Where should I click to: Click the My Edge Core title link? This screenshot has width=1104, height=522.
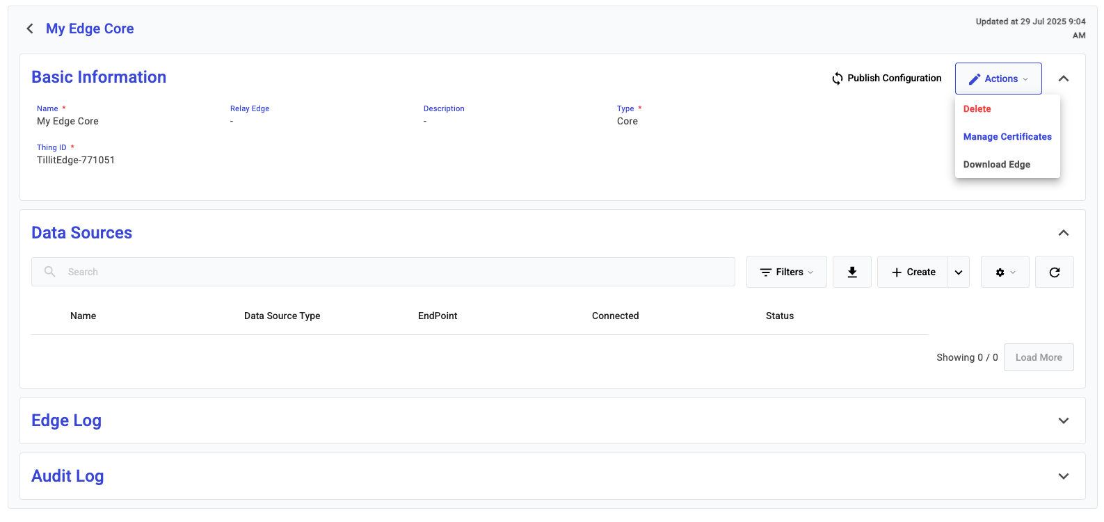(90, 28)
